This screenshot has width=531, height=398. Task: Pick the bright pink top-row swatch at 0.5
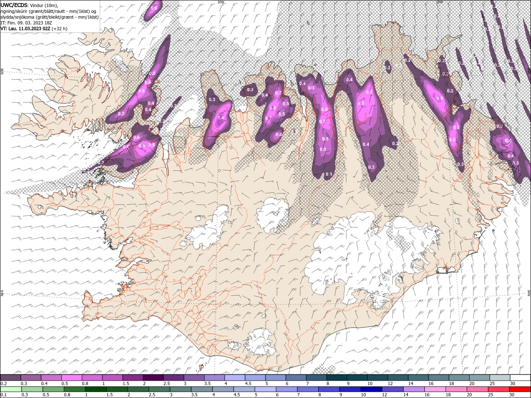[x=71, y=378]
